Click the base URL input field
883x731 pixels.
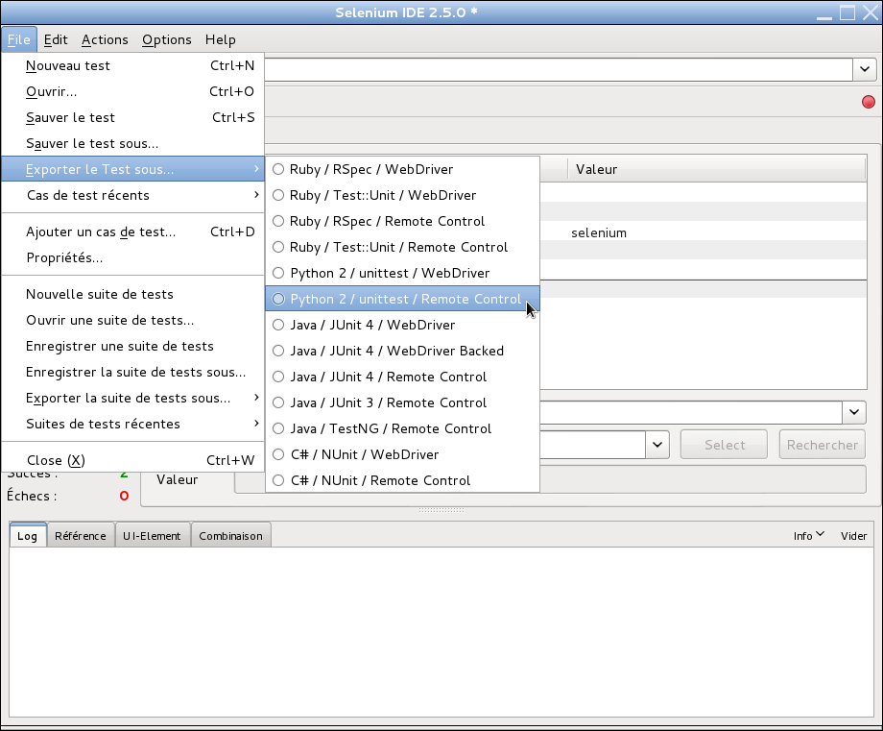click(x=559, y=70)
